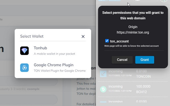
Task: Open the incoming 100.0000 BCH12 transaction
Action: tap(133, 89)
